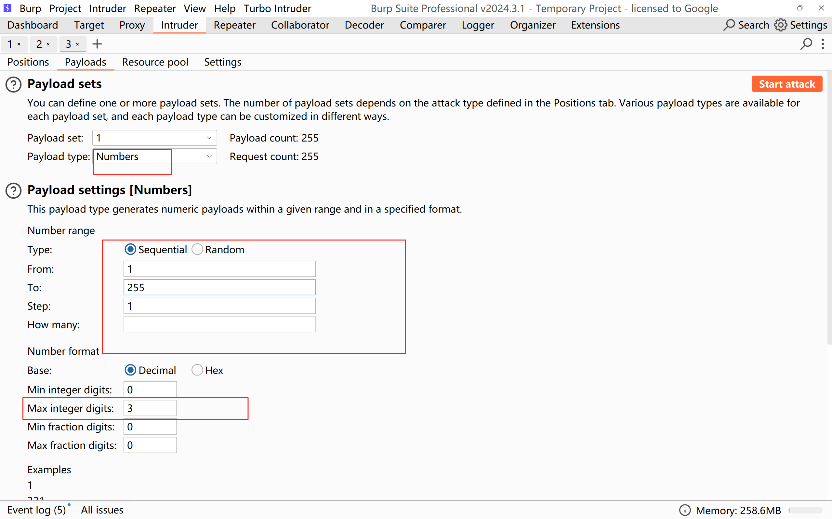832x519 pixels.
Task: Click the How many input field
Action: pos(219,324)
